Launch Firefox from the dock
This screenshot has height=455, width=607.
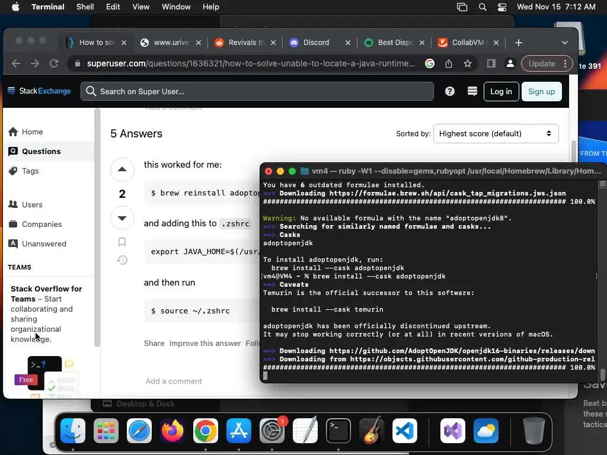(x=172, y=431)
